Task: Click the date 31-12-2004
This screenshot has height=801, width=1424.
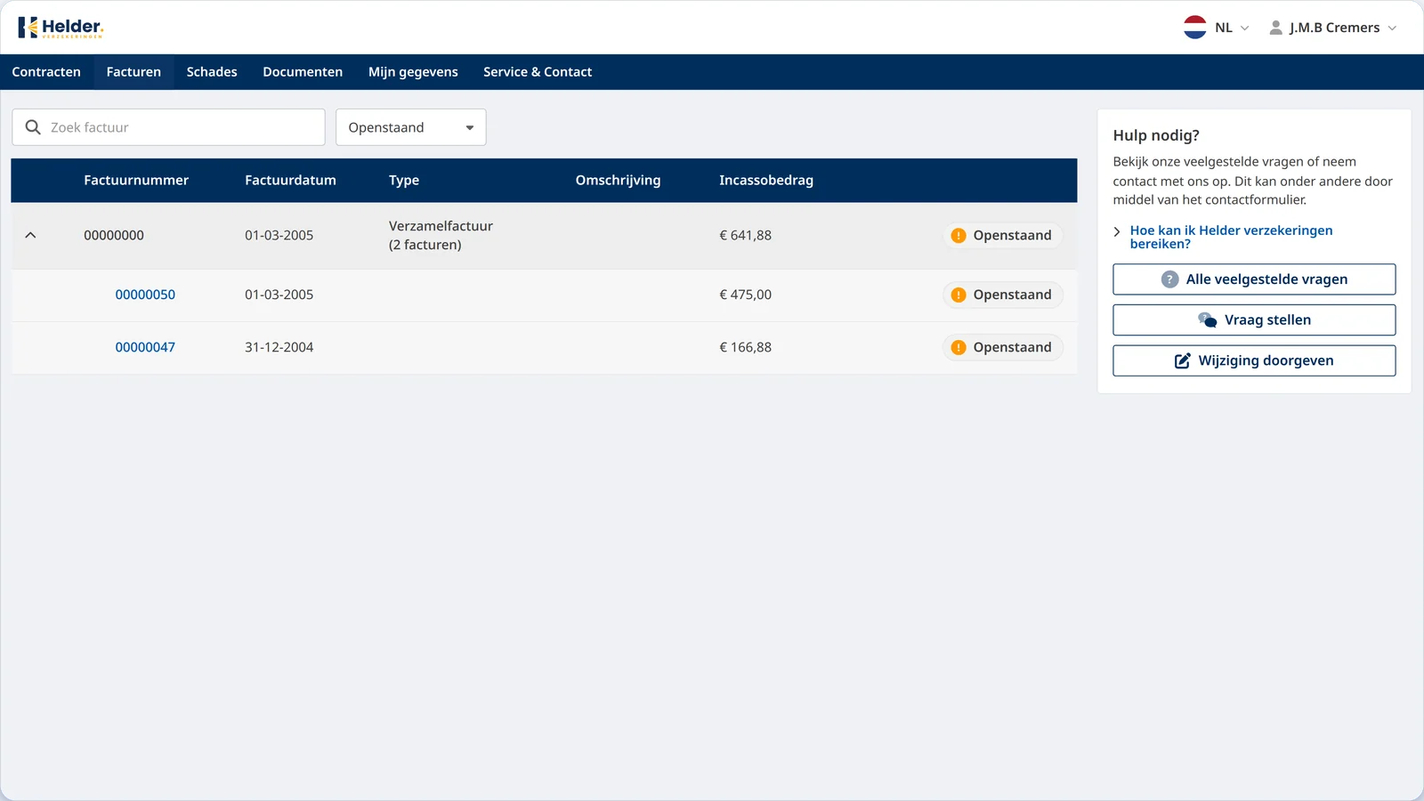Action: (x=279, y=347)
